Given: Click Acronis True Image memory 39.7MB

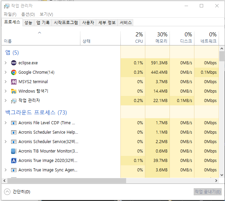Looking at the screenshot, I should coord(160,161).
